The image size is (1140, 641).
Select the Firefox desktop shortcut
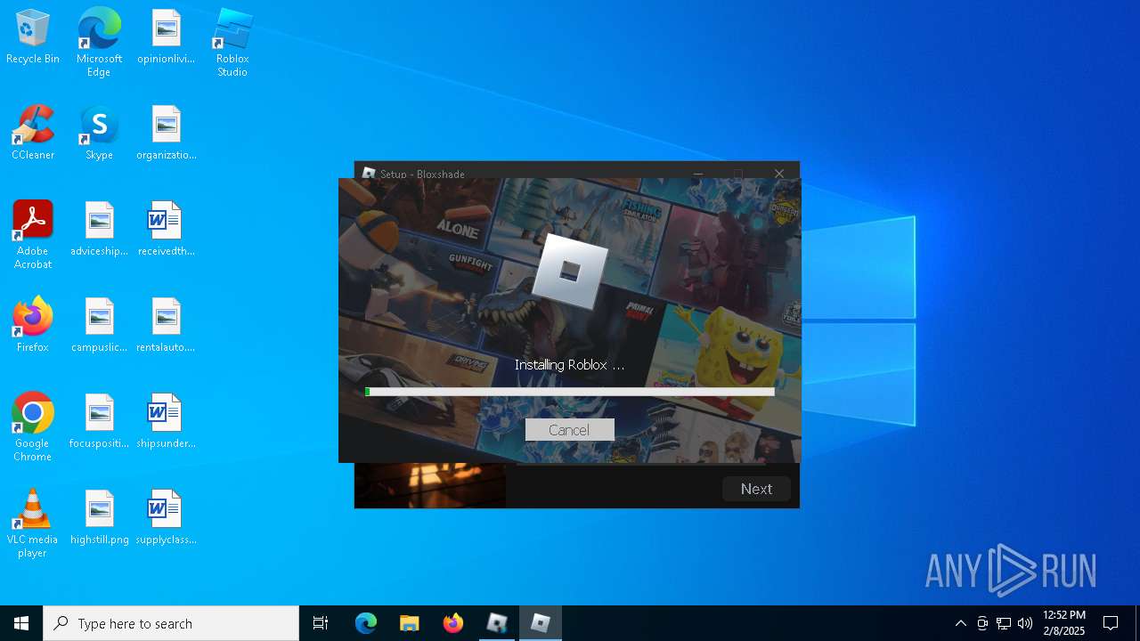pyautogui.click(x=33, y=326)
